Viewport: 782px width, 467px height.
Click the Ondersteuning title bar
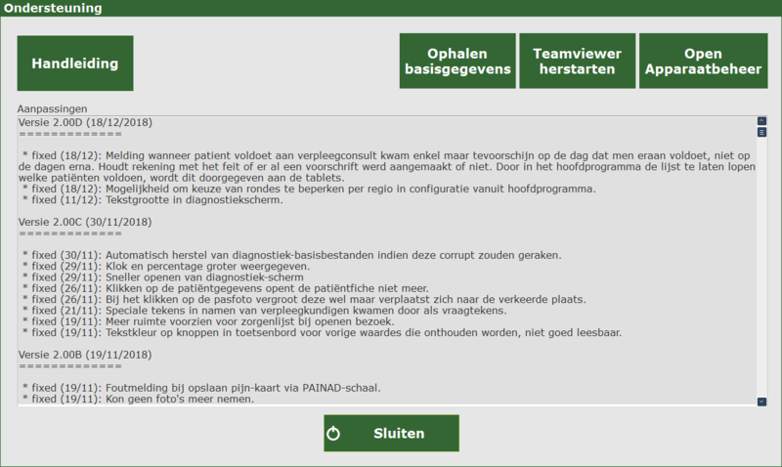(x=391, y=8)
